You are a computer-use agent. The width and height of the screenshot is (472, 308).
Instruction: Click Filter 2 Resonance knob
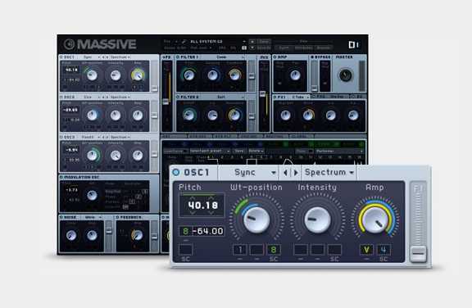[x=235, y=115]
